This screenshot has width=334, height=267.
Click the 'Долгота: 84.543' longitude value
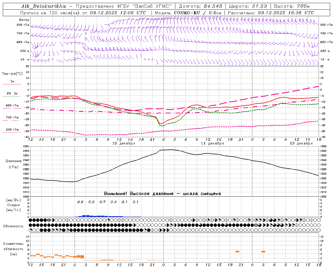pyautogui.click(x=201, y=6)
